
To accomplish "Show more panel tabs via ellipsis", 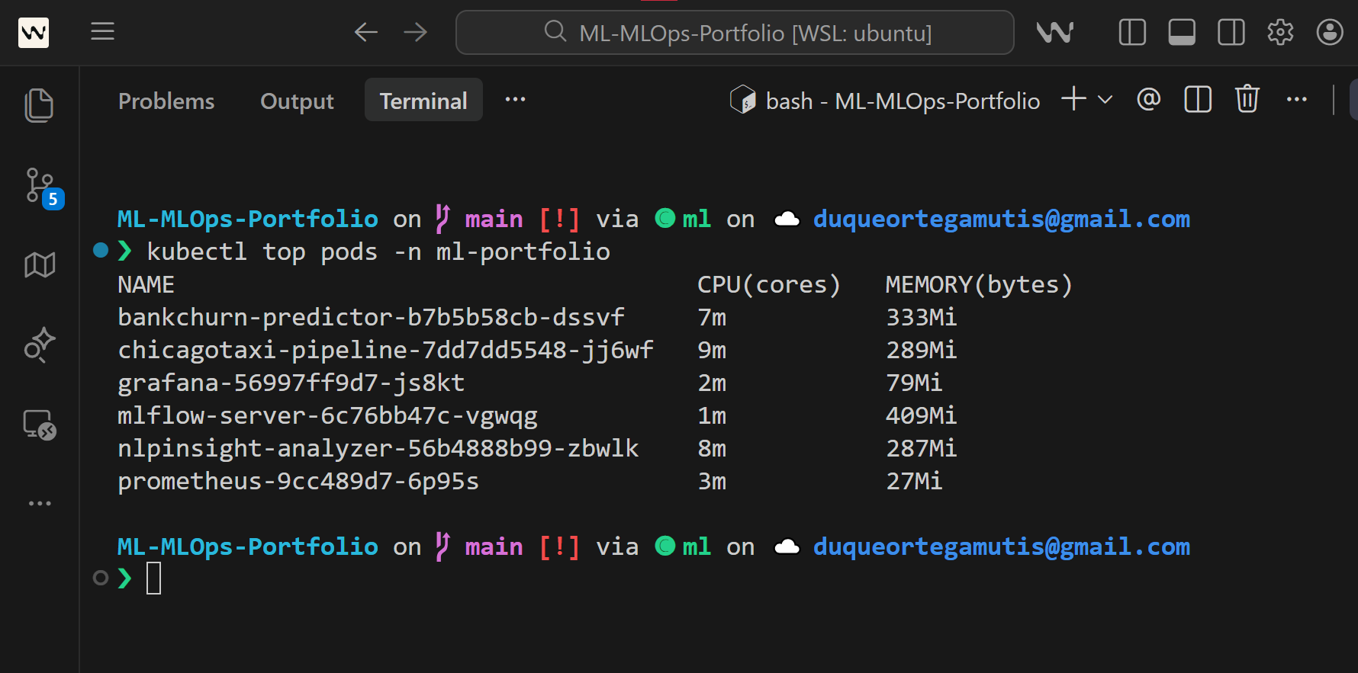I will [515, 100].
